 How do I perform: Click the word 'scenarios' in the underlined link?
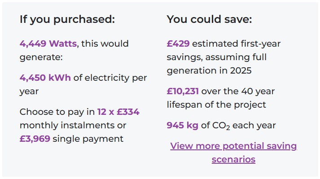[233, 159]
